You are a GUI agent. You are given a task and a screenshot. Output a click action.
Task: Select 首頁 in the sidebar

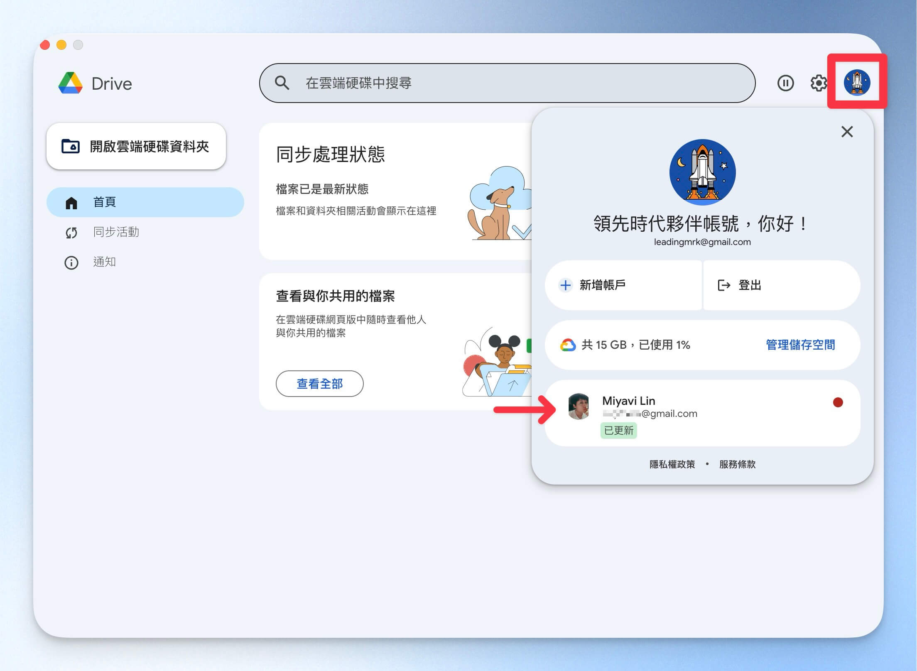(145, 202)
